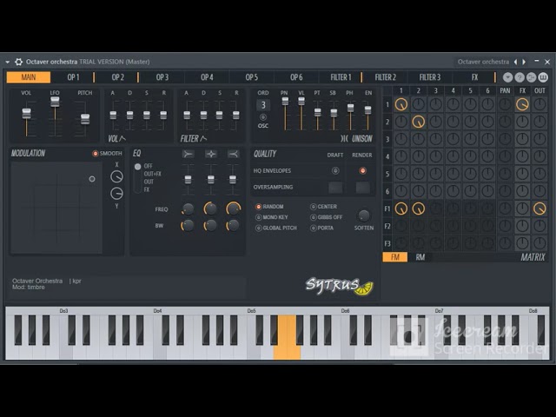This screenshot has width=556, height=417.
Task: Select the EQ high shelf band icon
Action: [x=233, y=154]
